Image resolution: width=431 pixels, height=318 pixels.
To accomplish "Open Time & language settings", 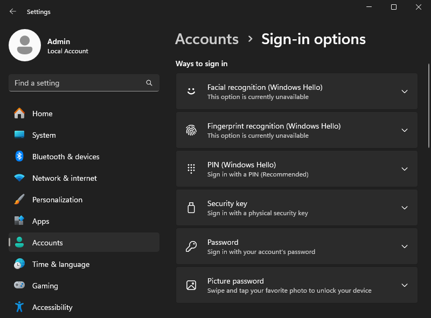I will pos(84,264).
